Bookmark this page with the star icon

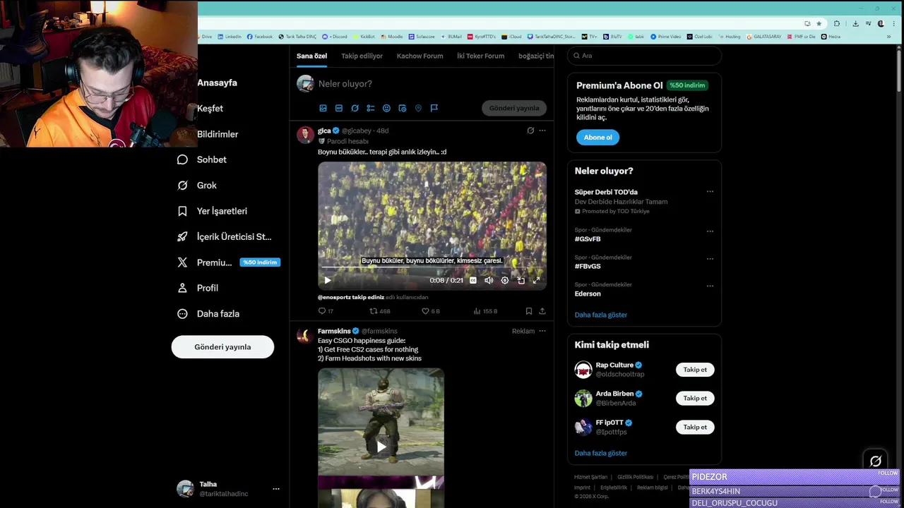coord(819,23)
